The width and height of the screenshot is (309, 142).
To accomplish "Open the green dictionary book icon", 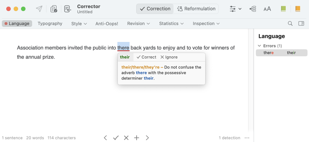I will pyautogui.click(x=284, y=9).
